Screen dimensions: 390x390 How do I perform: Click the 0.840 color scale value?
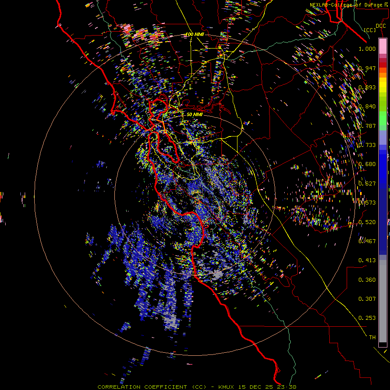(367, 107)
